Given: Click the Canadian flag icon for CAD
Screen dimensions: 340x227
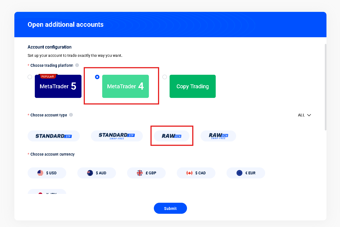Looking at the screenshot, I should (x=189, y=173).
